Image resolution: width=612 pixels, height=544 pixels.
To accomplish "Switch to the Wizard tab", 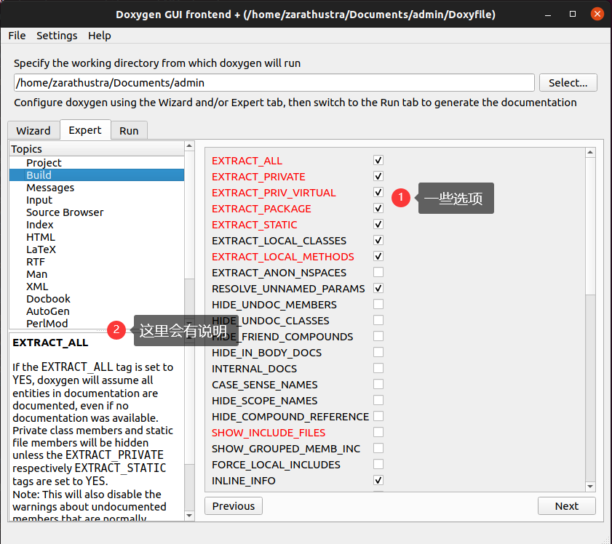I will pos(33,130).
